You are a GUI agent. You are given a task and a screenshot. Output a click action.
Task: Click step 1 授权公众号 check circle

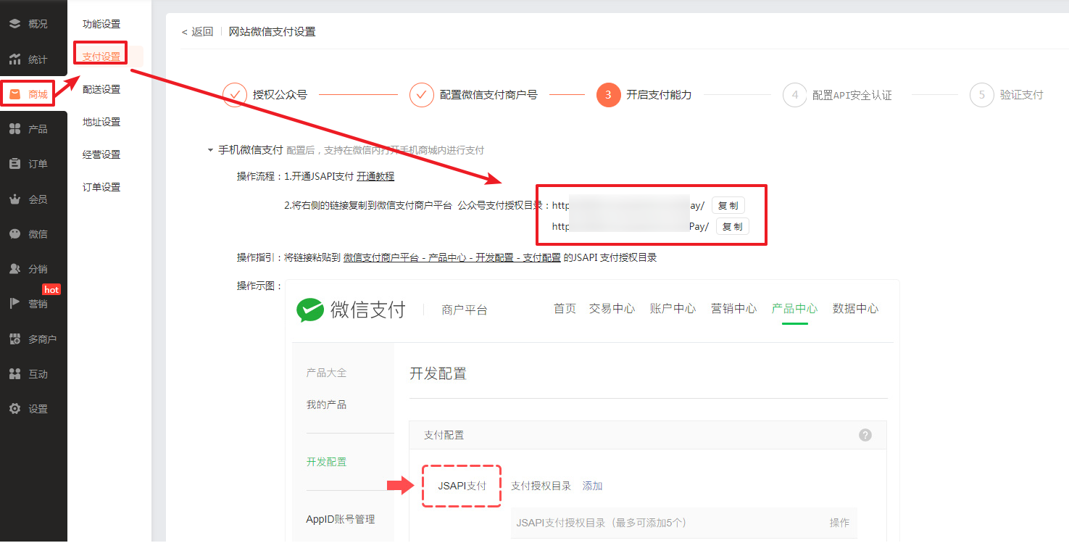[x=235, y=95]
